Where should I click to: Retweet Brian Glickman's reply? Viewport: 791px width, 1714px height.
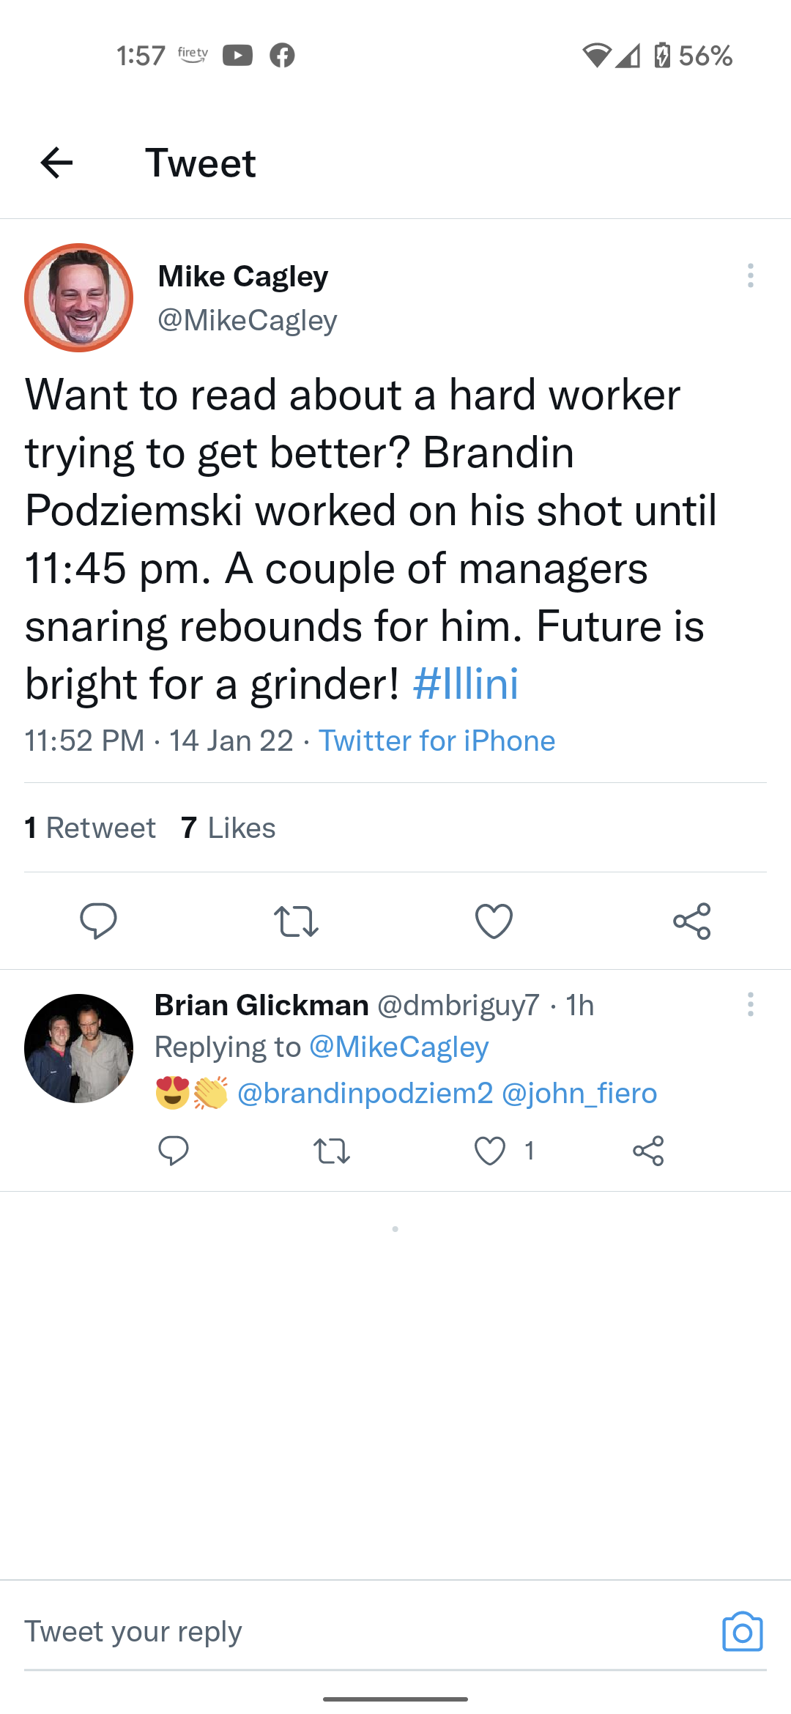[x=332, y=1151]
